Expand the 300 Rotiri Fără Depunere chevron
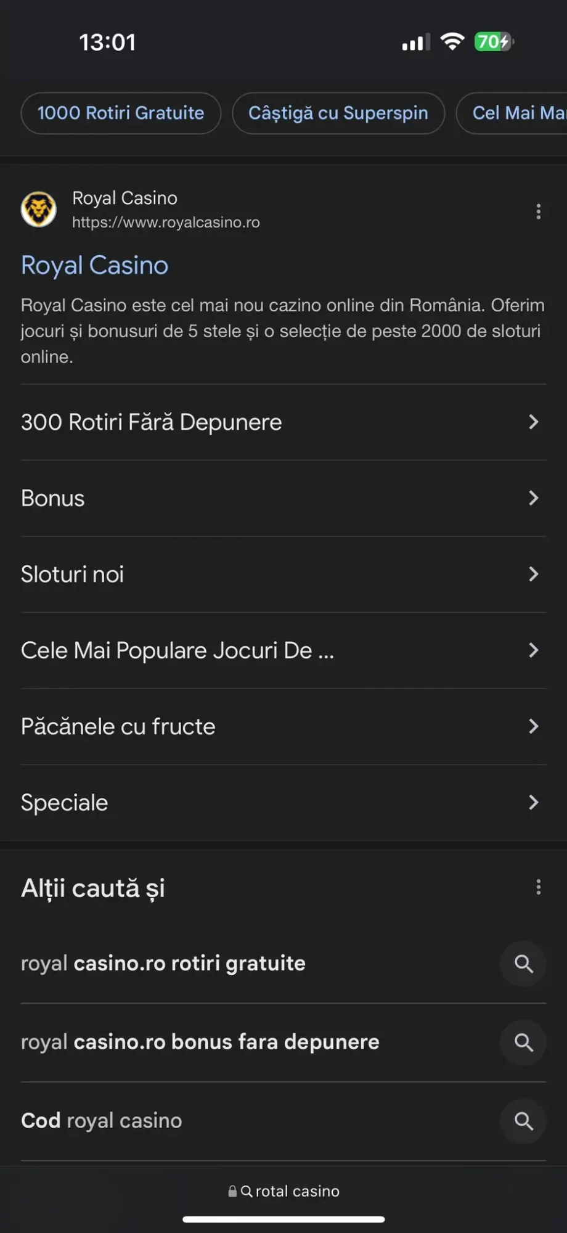 [x=534, y=422]
